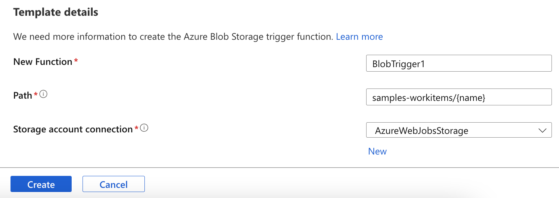Click the footer area right of Cancel
This screenshot has height=198, width=559.
[338, 184]
